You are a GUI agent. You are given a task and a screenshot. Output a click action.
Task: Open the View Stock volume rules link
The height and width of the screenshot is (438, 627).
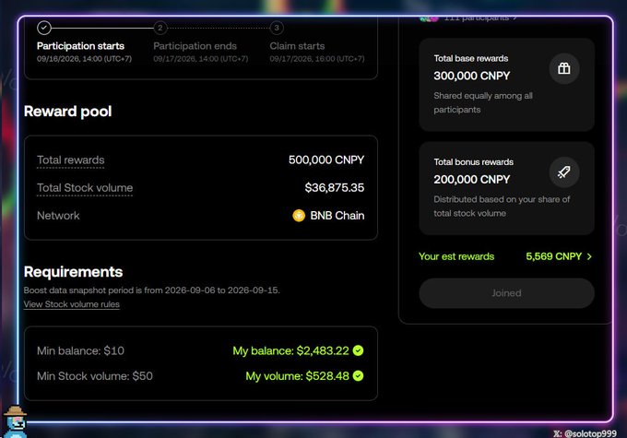coord(72,304)
